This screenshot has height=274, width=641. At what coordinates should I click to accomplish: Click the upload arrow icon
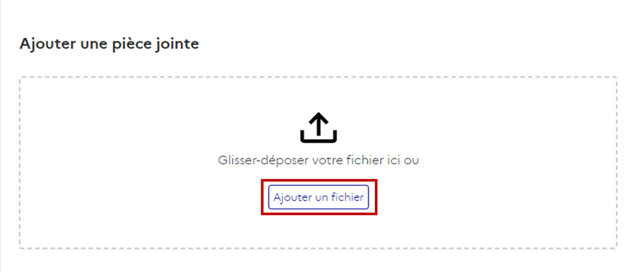tap(318, 127)
